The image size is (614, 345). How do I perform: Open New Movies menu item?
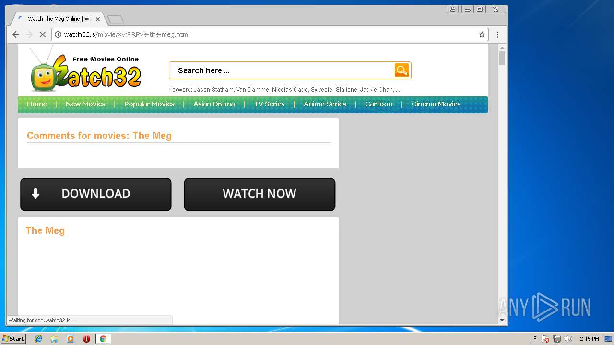coord(85,104)
